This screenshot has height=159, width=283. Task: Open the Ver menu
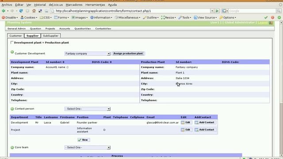29,5
